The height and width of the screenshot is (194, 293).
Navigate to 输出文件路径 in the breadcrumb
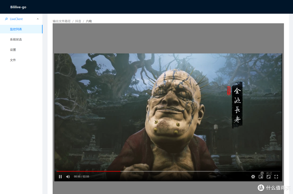click(x=62, y=21)
